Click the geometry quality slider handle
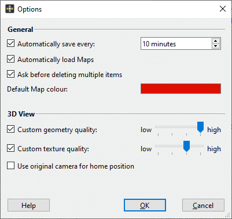 [x=200, y=127]
